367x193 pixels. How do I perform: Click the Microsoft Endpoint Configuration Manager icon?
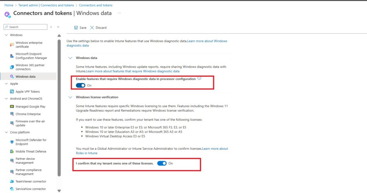(12, 56)
